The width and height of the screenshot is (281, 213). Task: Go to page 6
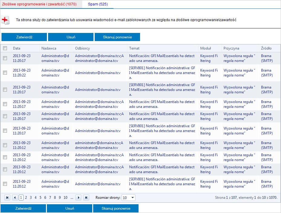[45, 198]
